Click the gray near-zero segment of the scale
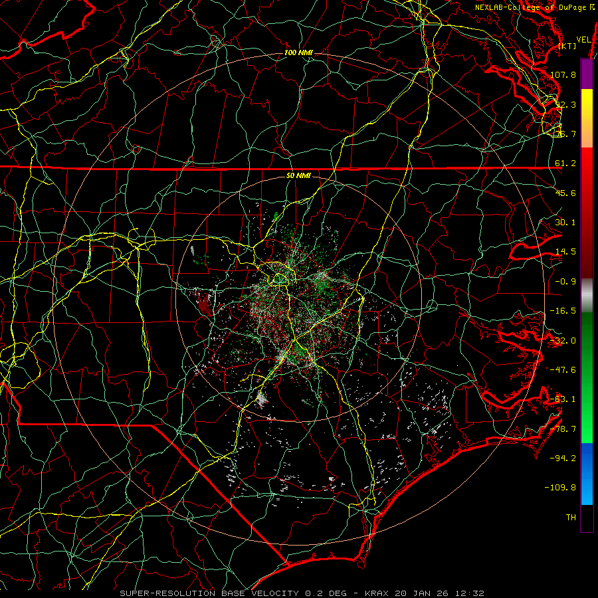Image resolution: width=598 pixels, height=598 pixels. pos(587,295)
